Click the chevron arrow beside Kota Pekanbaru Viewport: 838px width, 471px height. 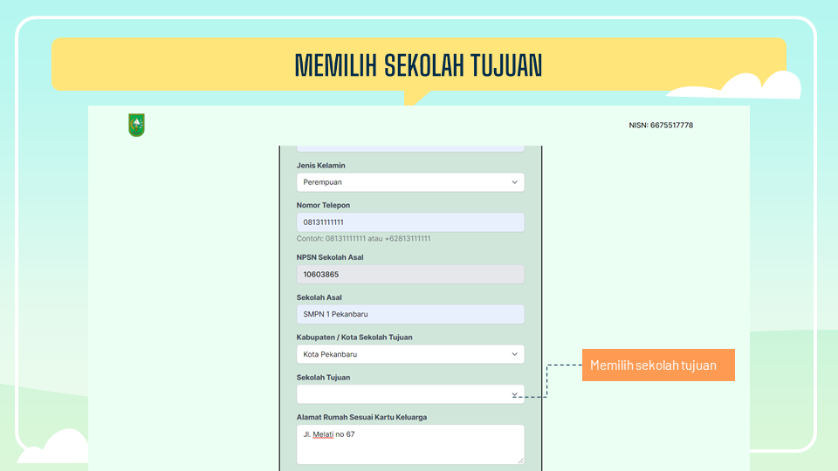514,354
